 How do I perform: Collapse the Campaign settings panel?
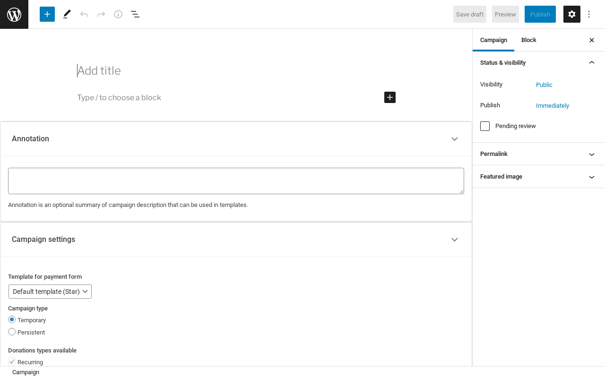[455, 240]
